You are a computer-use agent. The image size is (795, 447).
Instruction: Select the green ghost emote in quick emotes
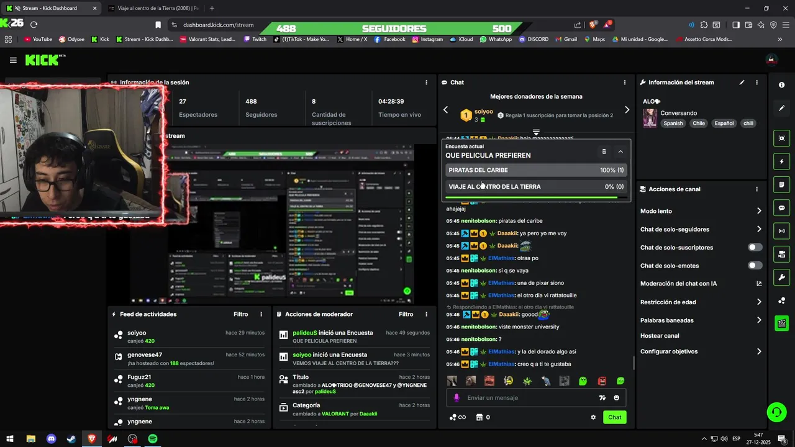click(x=583, y=381)
